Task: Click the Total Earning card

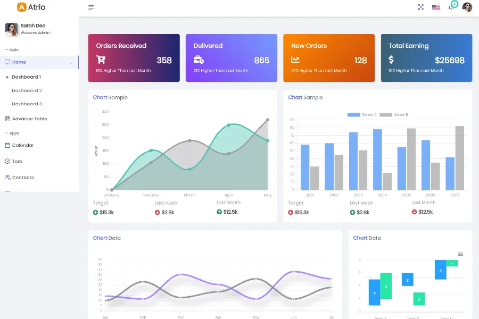Action: [x=426, y=58]
